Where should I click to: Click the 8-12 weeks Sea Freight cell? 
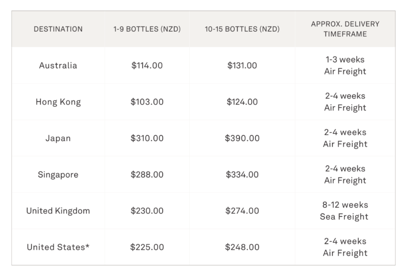(345, 211)
